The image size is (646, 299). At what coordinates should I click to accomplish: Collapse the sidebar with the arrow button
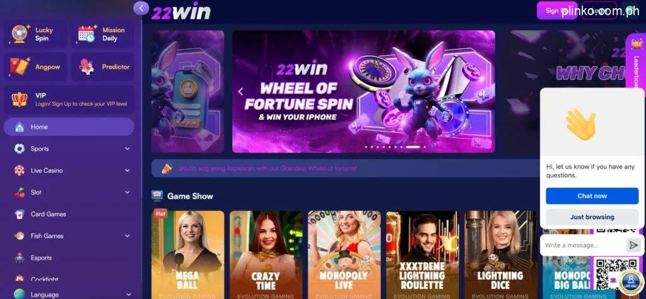[141, 8]
